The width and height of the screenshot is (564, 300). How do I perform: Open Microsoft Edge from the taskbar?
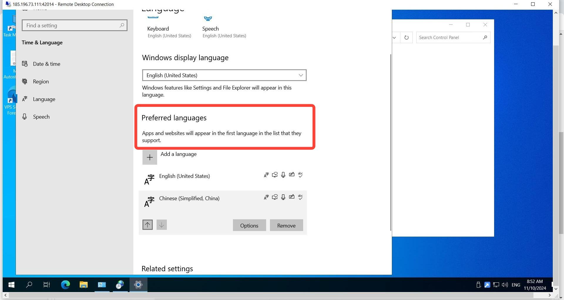point(66,285)
